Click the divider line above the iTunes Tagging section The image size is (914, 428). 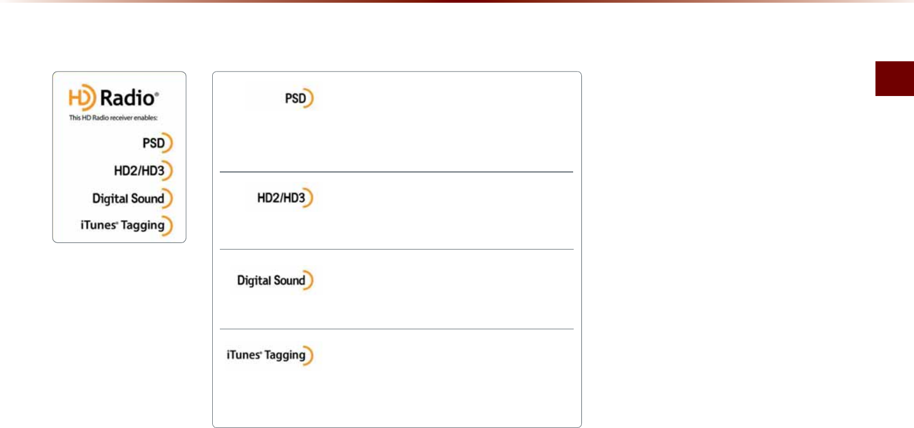click(396, 329)
